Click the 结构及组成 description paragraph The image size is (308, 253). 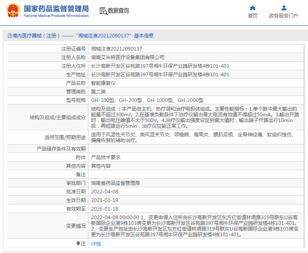click(x=195, y=118)
